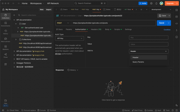
Task: Click the Send button
Action: 161,23
